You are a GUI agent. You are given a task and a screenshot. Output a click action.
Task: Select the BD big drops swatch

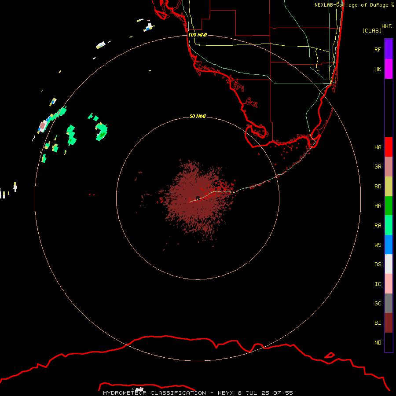pyautogui.click(x=389, y=187)
